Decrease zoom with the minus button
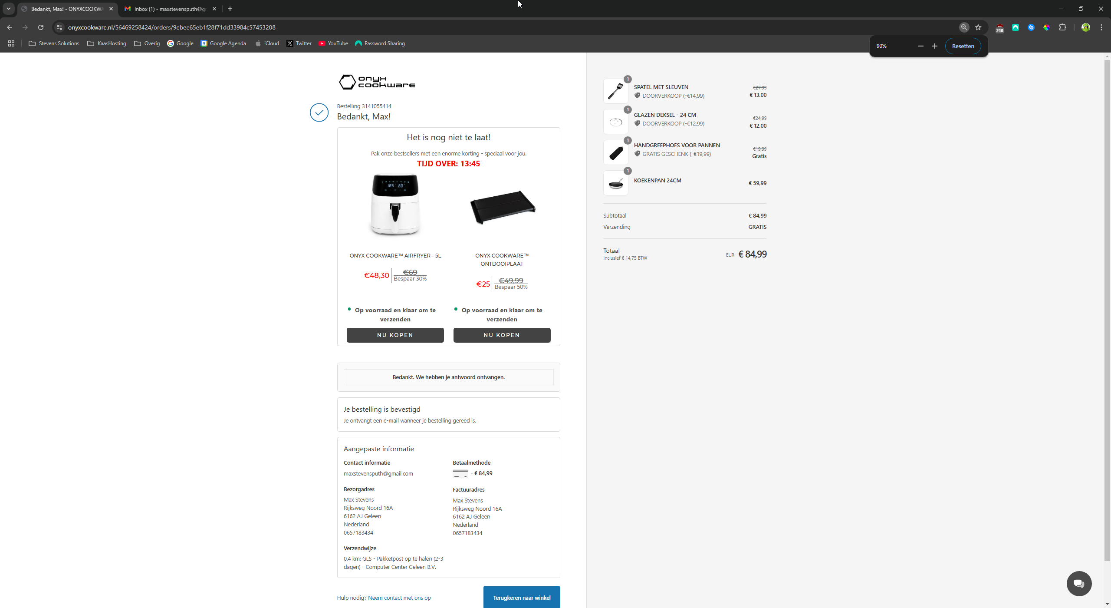This screenshot has height=608, width=1111. (920, 46)
